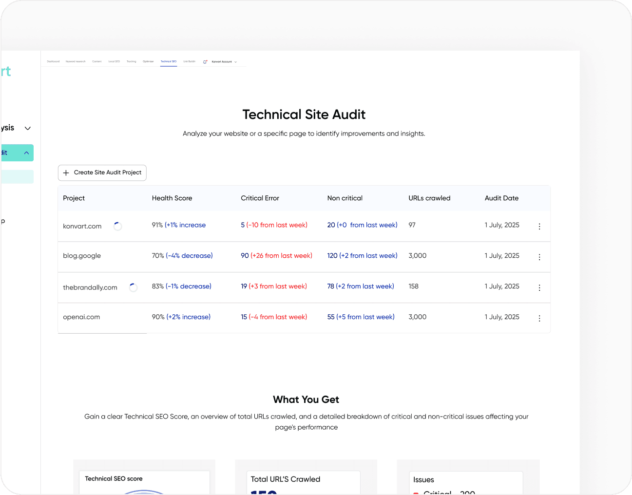Expand the Analysis section in sidebar
Viewport: 632px width, 495px height.
27,128
